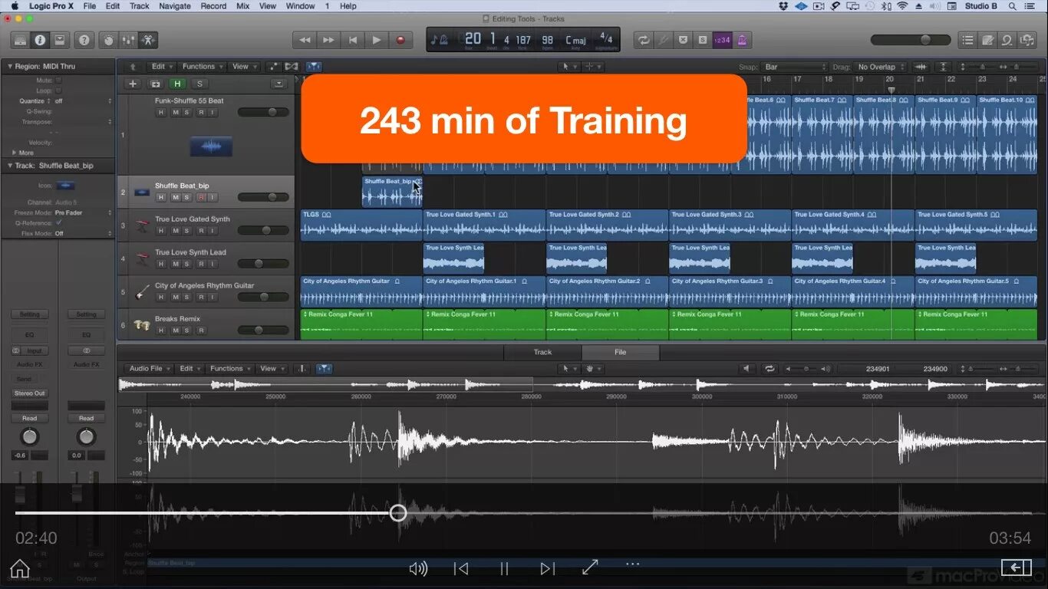This screenshot has width=1048, height=589.
Task: Click the video player home icon
Action: point(20,568)
